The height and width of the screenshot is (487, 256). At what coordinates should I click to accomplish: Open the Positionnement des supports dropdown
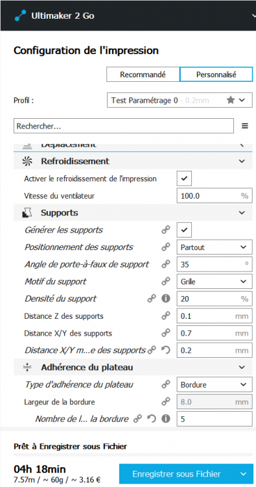(x=215, y=247)
